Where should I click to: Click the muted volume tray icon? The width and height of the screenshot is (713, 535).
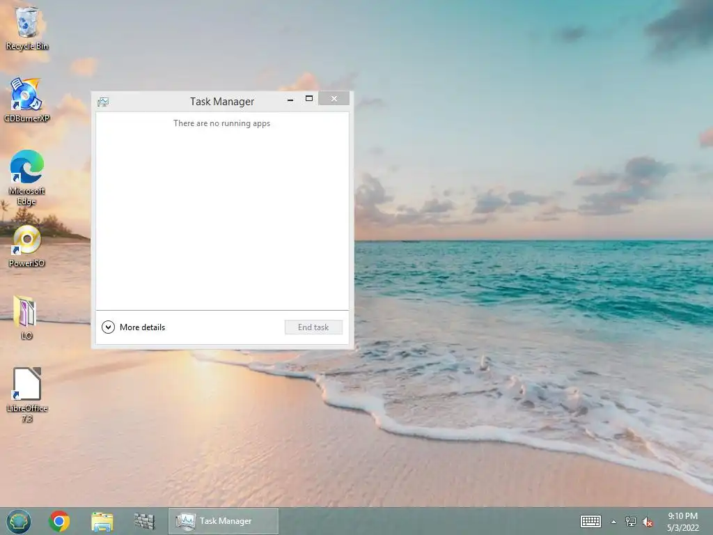pyautogui.click(x=648, y=522)
